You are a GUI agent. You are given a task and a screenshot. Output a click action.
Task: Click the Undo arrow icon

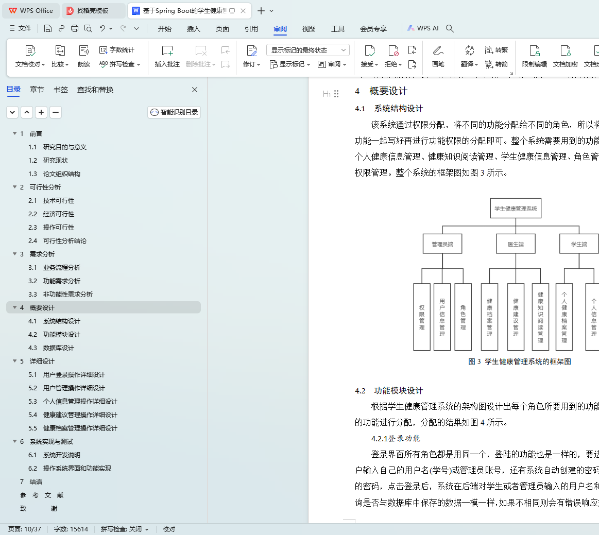[x=102, y=28]
